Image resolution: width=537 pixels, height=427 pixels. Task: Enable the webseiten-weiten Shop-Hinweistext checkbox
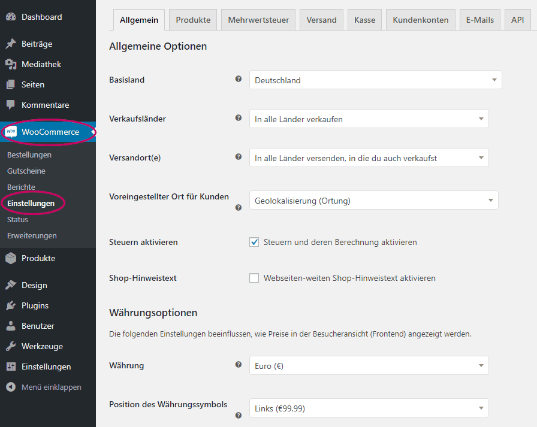[x=254, y=278]
